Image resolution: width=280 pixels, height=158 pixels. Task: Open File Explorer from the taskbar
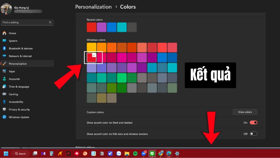pyautogui.click(x=127, y=153)
